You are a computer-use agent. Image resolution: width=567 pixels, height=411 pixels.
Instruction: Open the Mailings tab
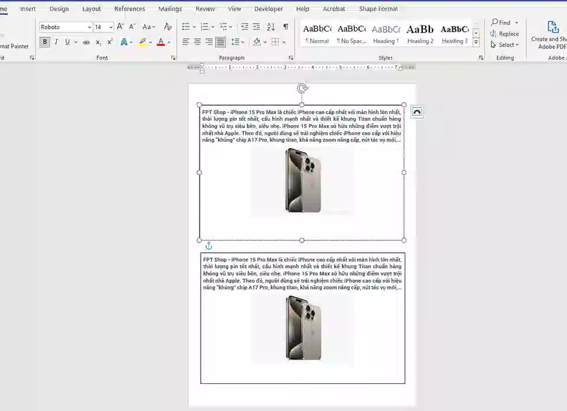[170, 9]
